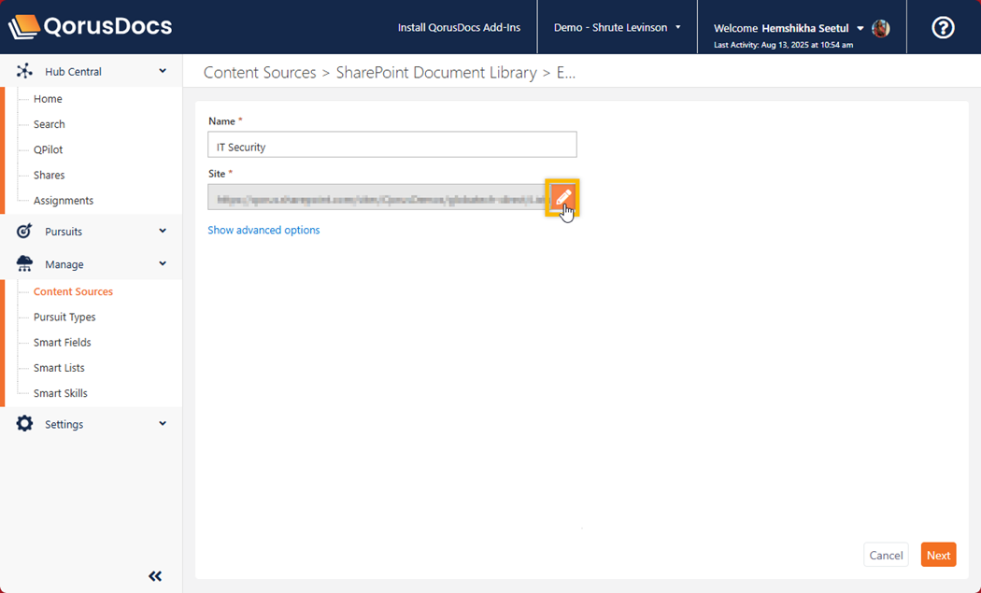The width and height of the screenshot is (981, 593).
Task: Click the Pursuits target icon
Action: (x=25, y=231)
